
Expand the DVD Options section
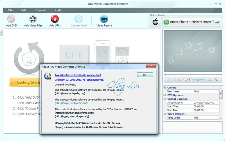point(165,95)
